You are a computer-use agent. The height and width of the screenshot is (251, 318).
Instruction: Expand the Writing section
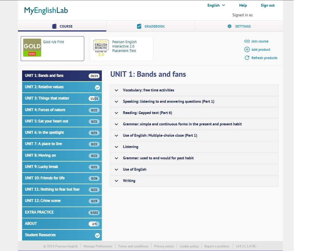194,181
